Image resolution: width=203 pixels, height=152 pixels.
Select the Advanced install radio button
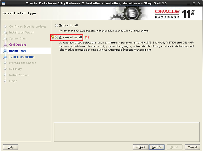(57, 37)
